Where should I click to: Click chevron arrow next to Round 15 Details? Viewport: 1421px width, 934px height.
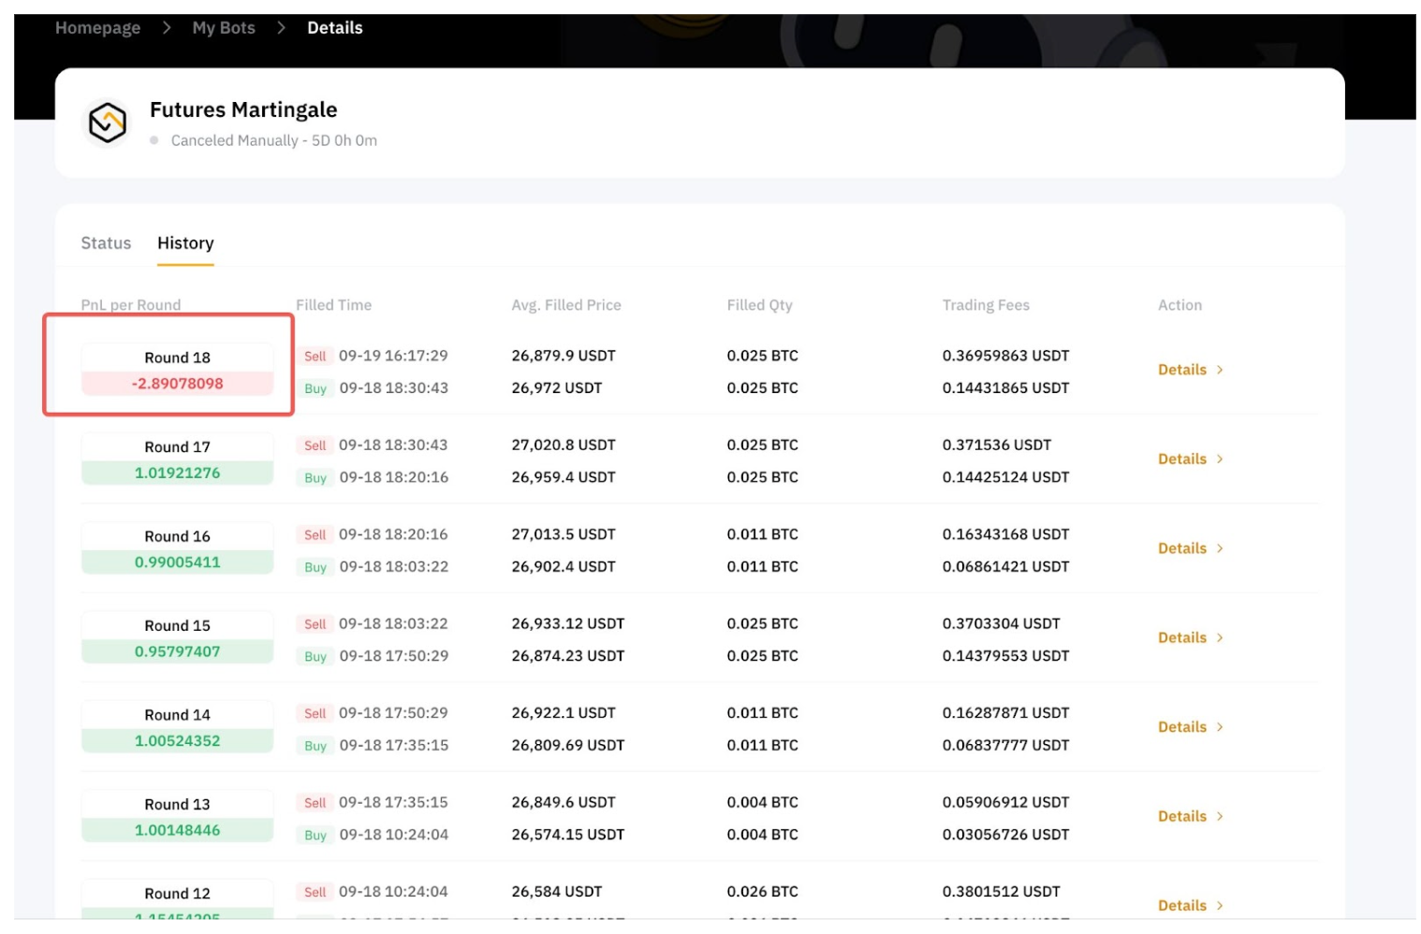[x=1220, y=638]
